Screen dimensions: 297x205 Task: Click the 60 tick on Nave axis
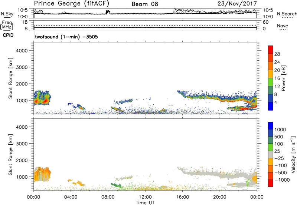click(x=266, y=22)
